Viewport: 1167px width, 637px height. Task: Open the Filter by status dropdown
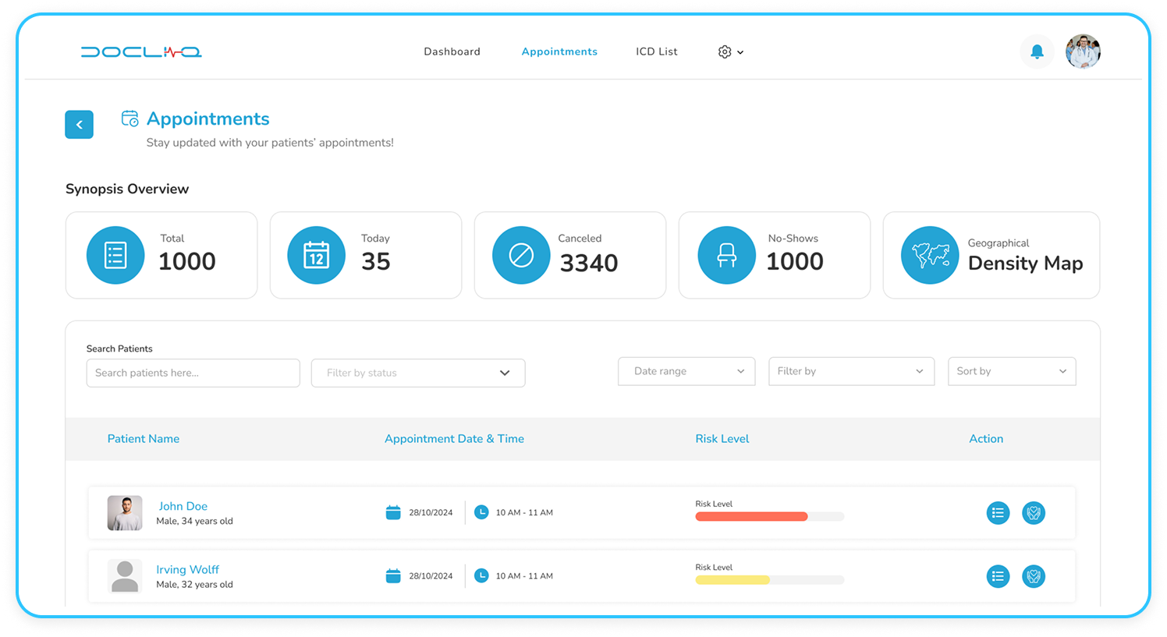tap(417, 373)
